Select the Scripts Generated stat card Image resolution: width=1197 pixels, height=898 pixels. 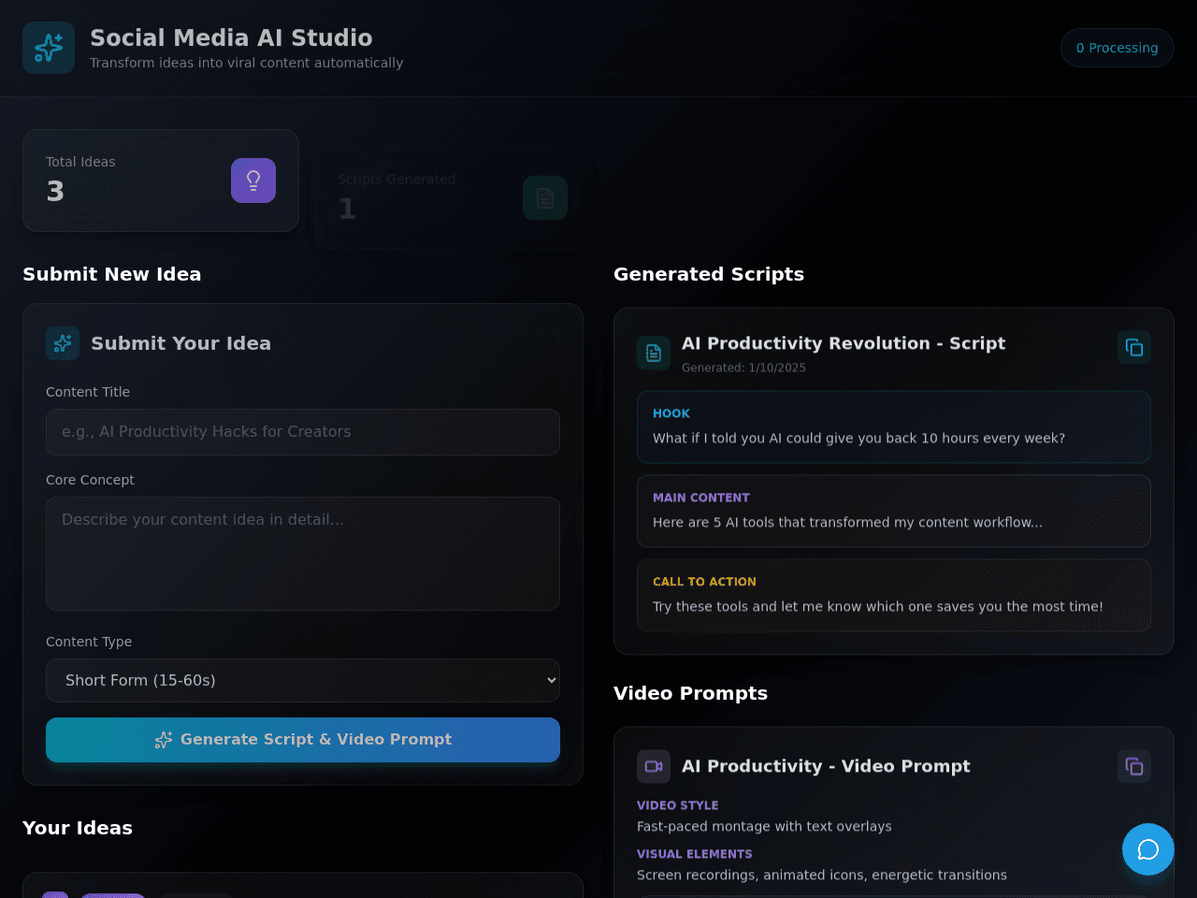tap(453, 198)
